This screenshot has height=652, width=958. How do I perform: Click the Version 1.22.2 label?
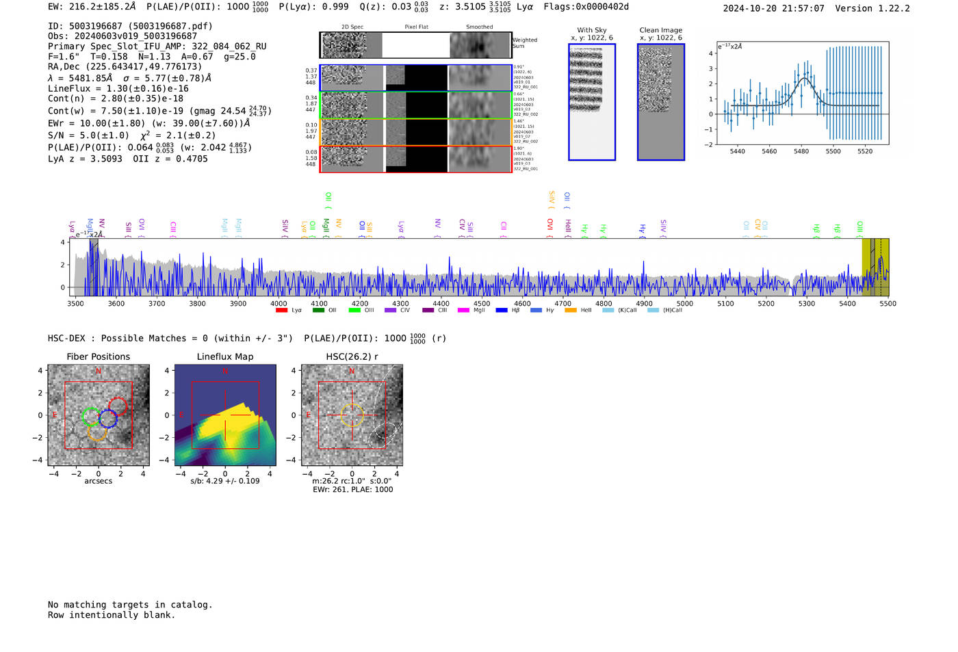(872, 8)
